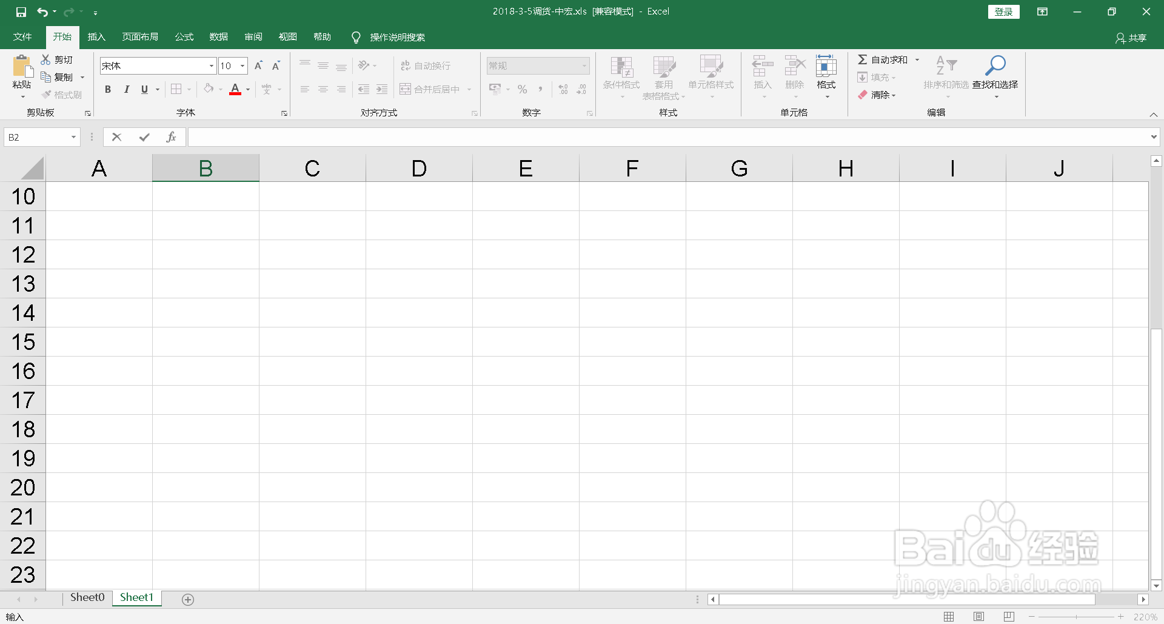The image size is (1164, 624).
Task: Open the 宋体 font name dropdown
Action: coord(212,65)
